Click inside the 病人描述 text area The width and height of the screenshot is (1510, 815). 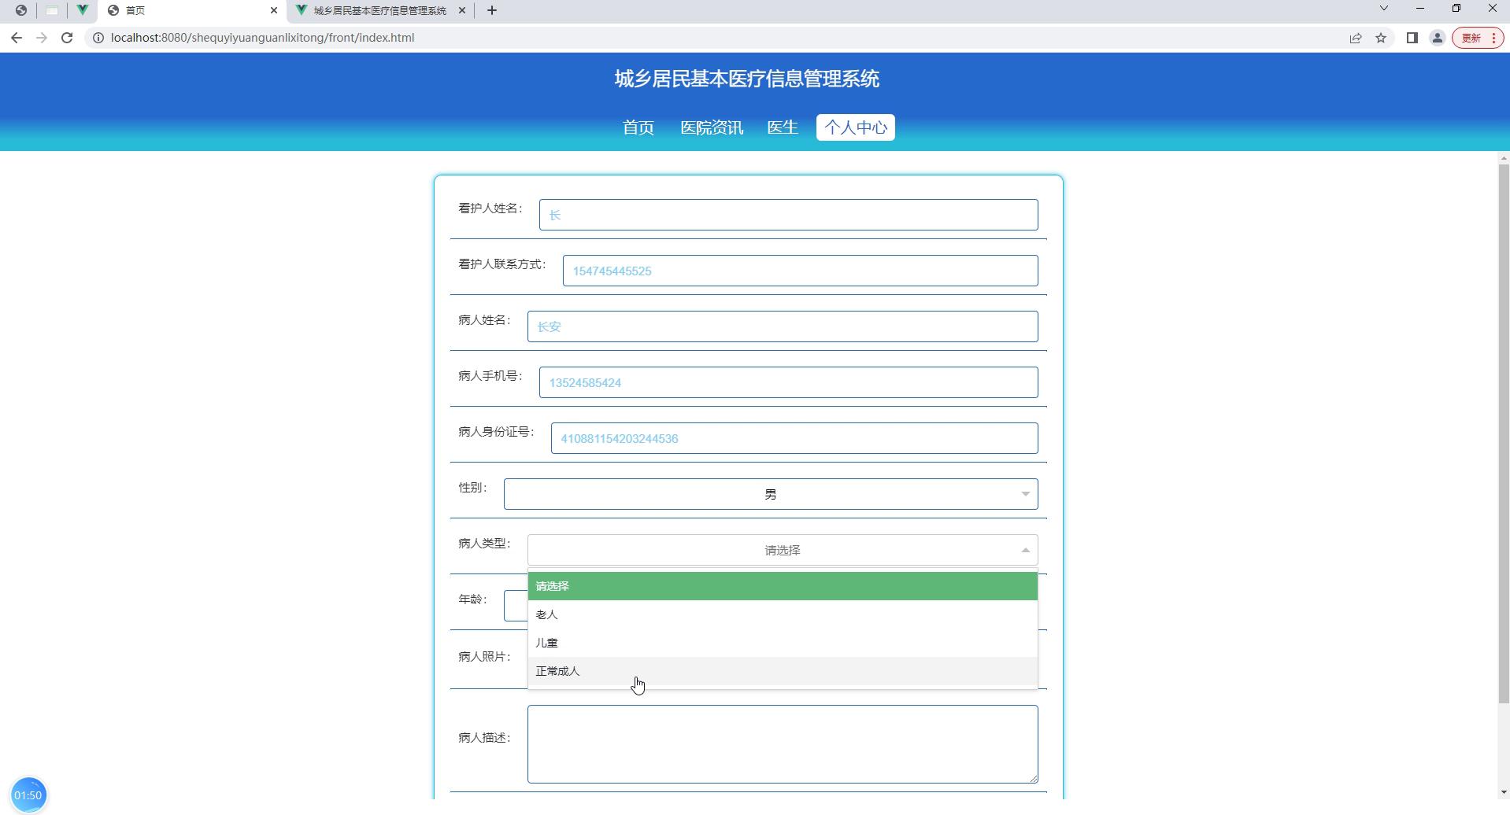tap(782, 743)
